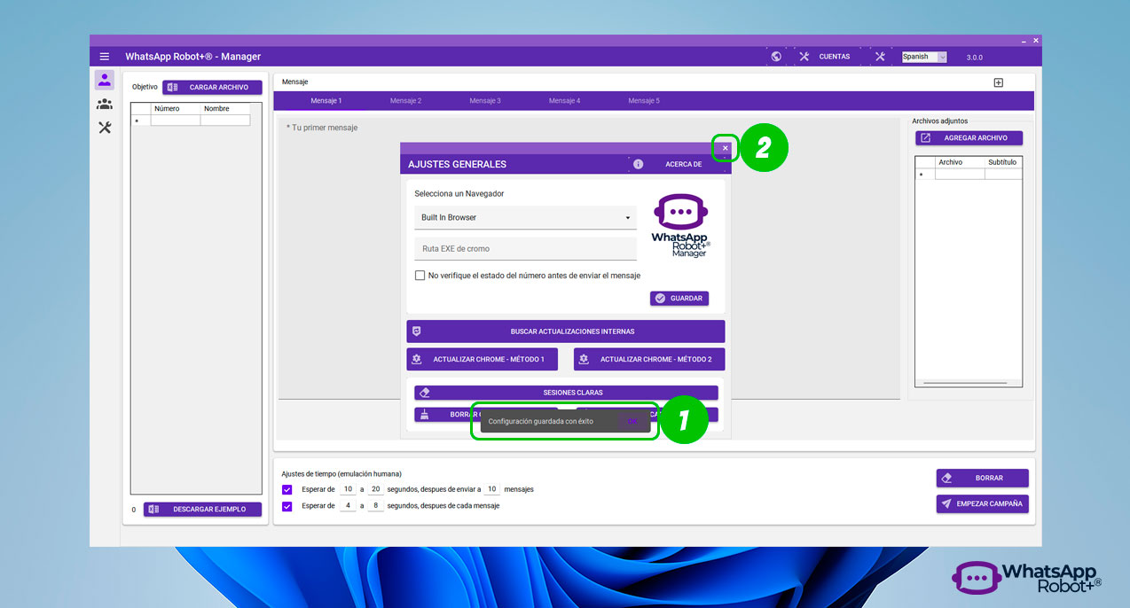Switch to the Mensaje 5 tab
1130x608 pixels.
tap(644, 101)
